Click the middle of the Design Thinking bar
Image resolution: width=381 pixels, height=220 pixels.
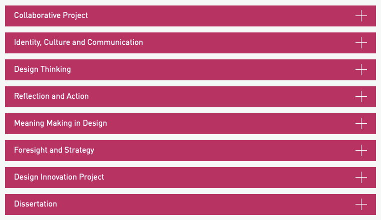(190, 70)
